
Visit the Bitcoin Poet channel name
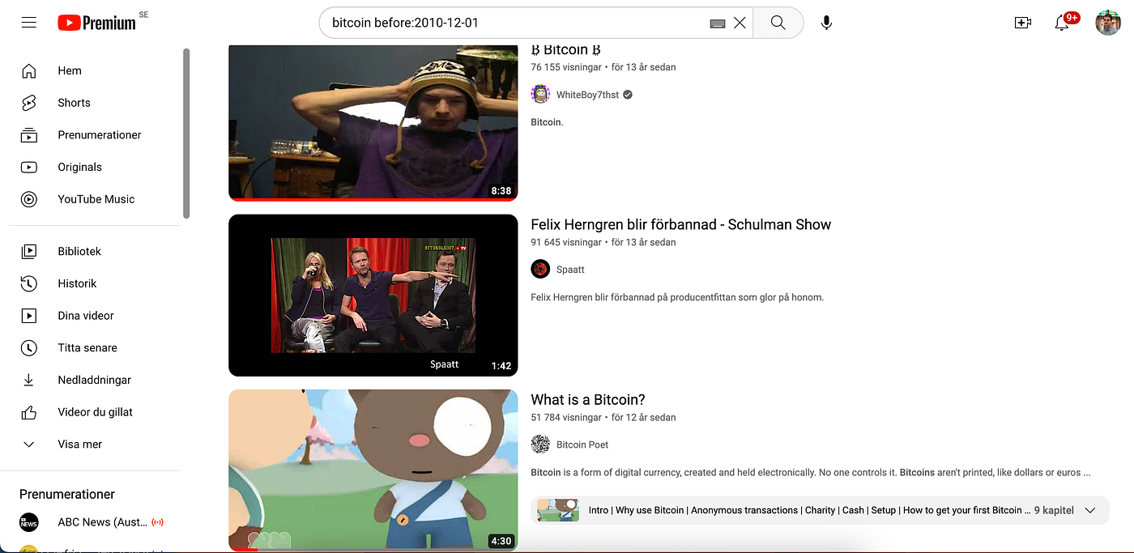coord(582,445)
